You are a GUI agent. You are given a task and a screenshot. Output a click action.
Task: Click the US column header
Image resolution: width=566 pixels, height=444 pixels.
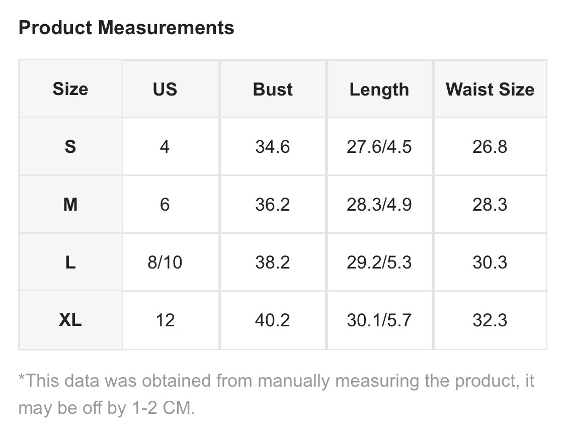(165, 88)
